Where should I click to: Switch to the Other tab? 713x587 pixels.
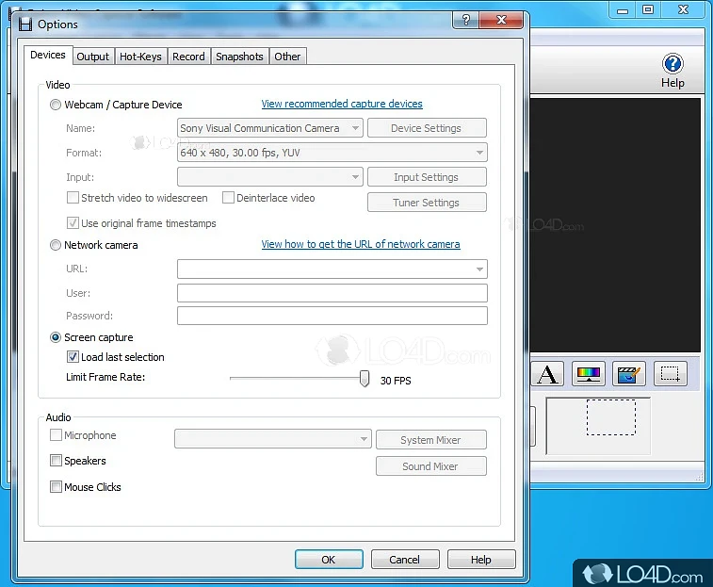pyautogui.click(x=287, y=57)
